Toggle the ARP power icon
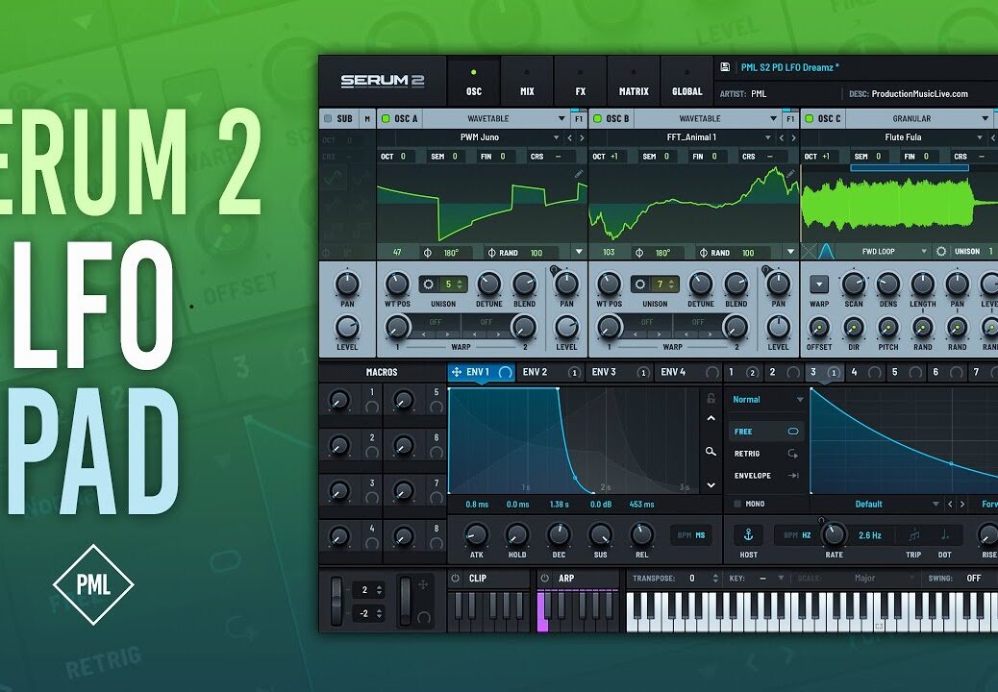The width and height of the screenshot is (998, 692). tap(544, 579)
